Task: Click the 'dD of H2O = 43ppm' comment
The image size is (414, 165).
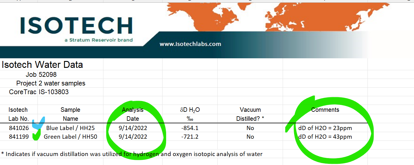Action: pos(325,137)
